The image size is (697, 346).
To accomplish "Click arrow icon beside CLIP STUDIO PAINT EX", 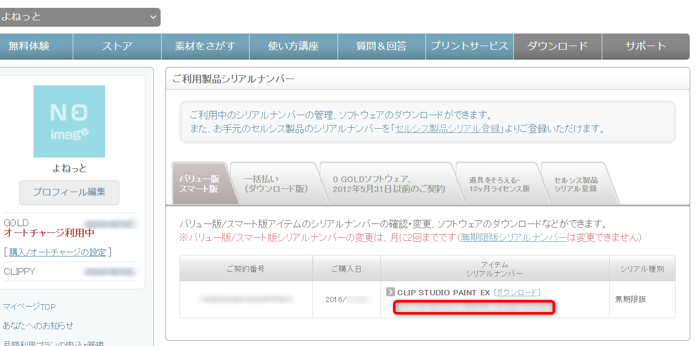I will click(x=390, y=292).
